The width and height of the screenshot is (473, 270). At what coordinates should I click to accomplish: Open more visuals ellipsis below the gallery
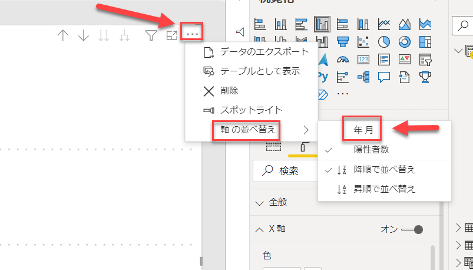(342, 94)
